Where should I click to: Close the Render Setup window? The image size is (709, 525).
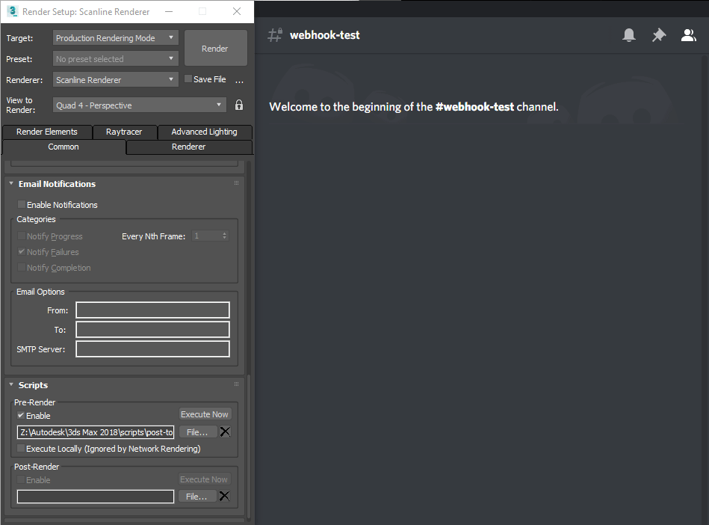click(237, 11)
